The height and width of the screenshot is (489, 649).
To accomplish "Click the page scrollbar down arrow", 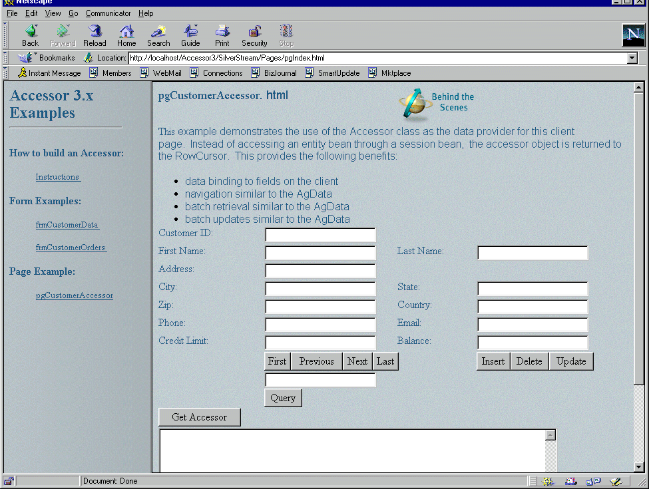I will [638, 467].
